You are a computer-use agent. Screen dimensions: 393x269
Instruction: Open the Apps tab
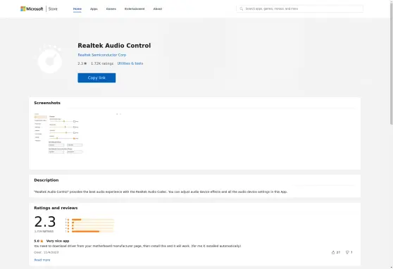coord(94,8)
